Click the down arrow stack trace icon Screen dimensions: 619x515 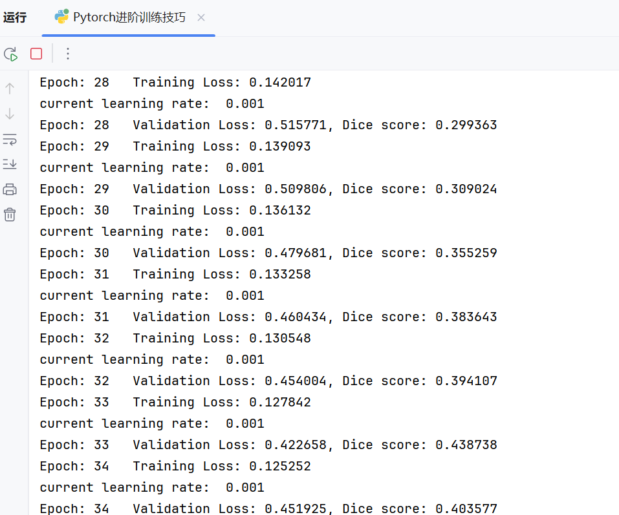tap(10, 114)
